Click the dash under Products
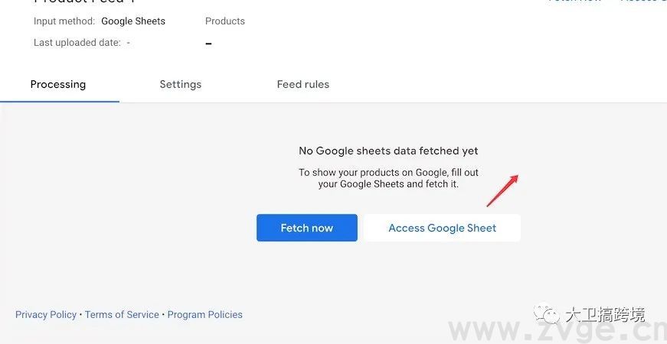Screen dimensions: 667x344 click(208, 44)
